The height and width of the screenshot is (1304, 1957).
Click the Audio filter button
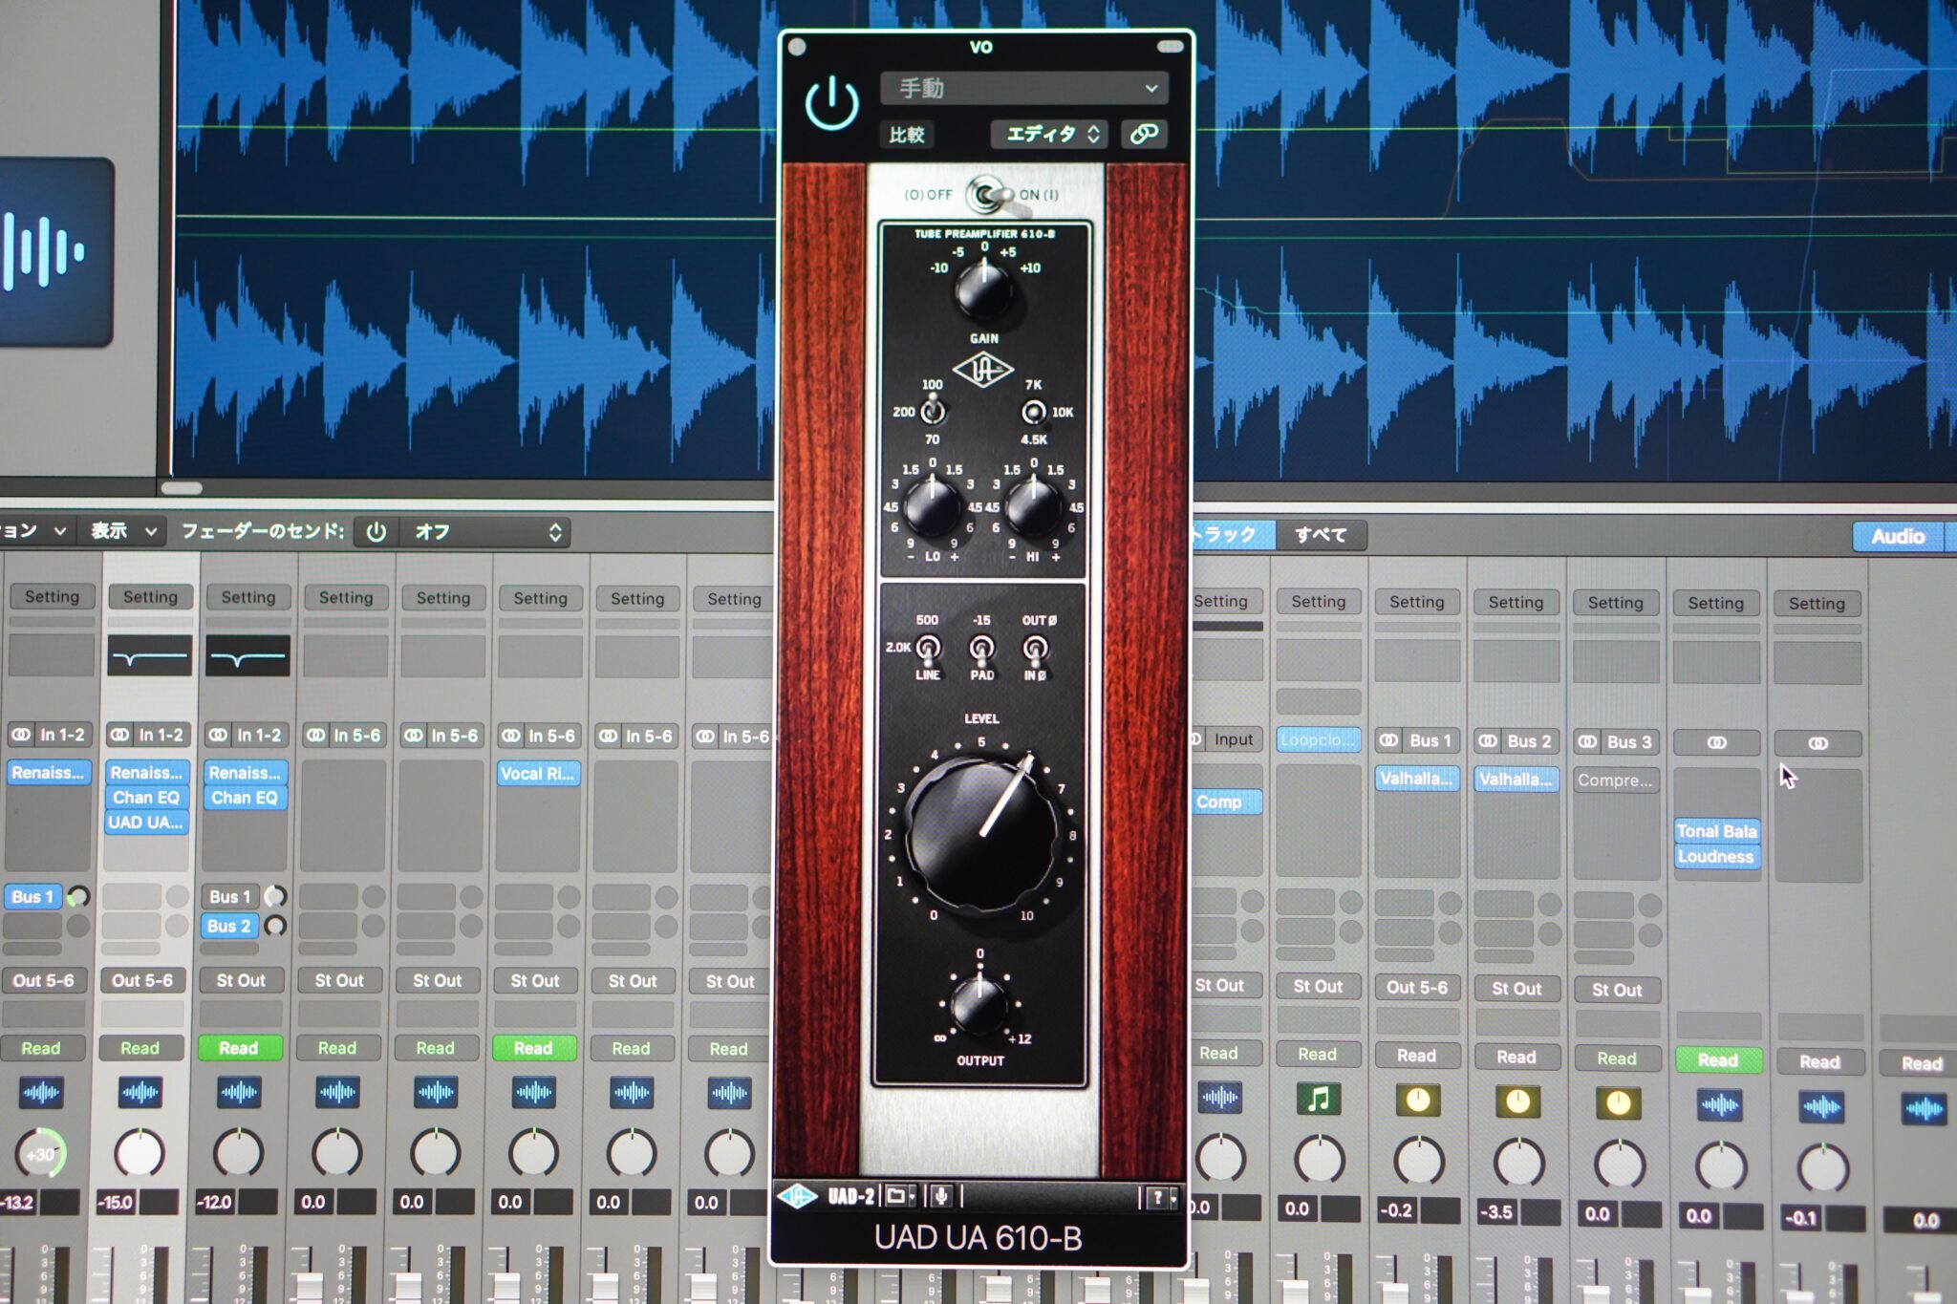pyautogui.click(x=1899, y=537)
